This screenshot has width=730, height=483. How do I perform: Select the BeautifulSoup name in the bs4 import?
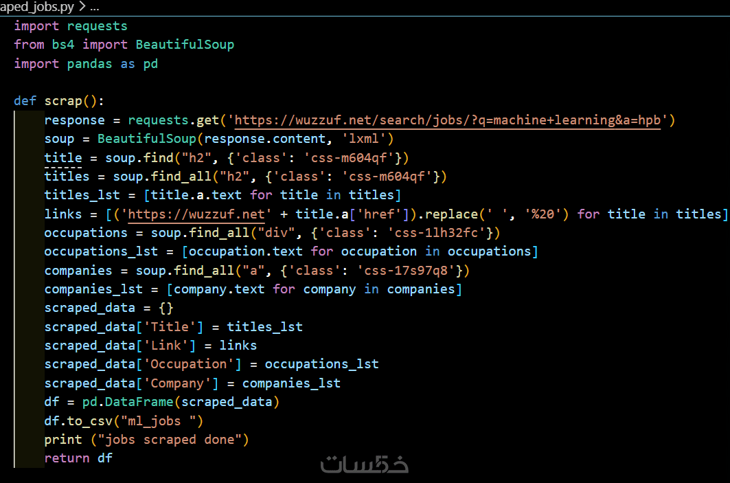[x=185, y=45]
